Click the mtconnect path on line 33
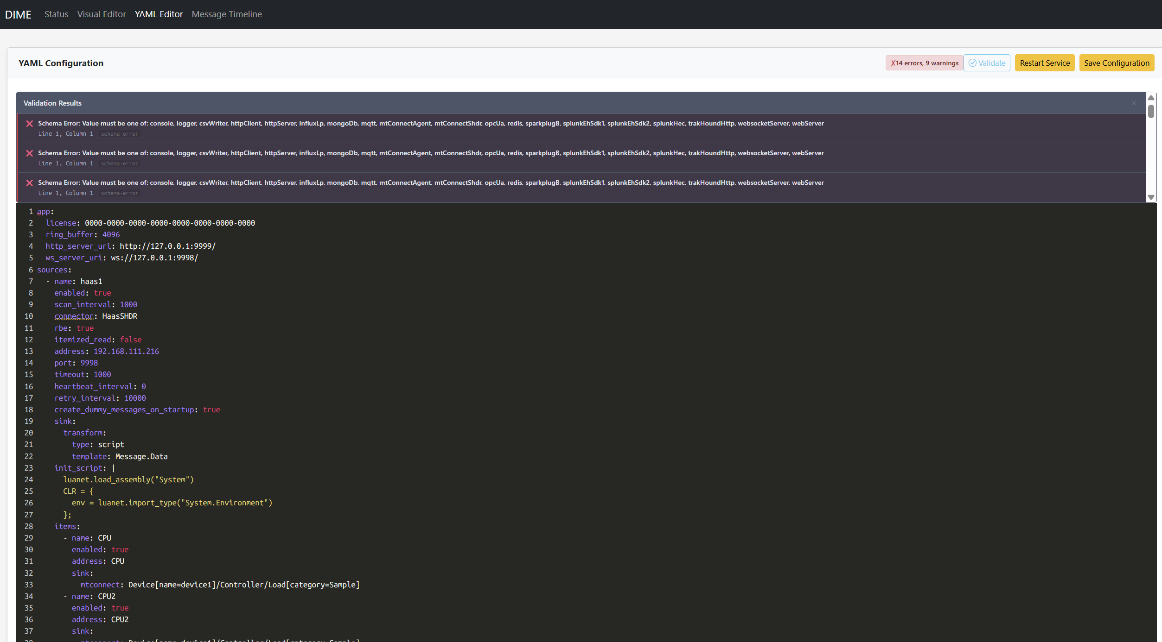This screenshot has width=1162, height=642. click(x=244, y=585)
